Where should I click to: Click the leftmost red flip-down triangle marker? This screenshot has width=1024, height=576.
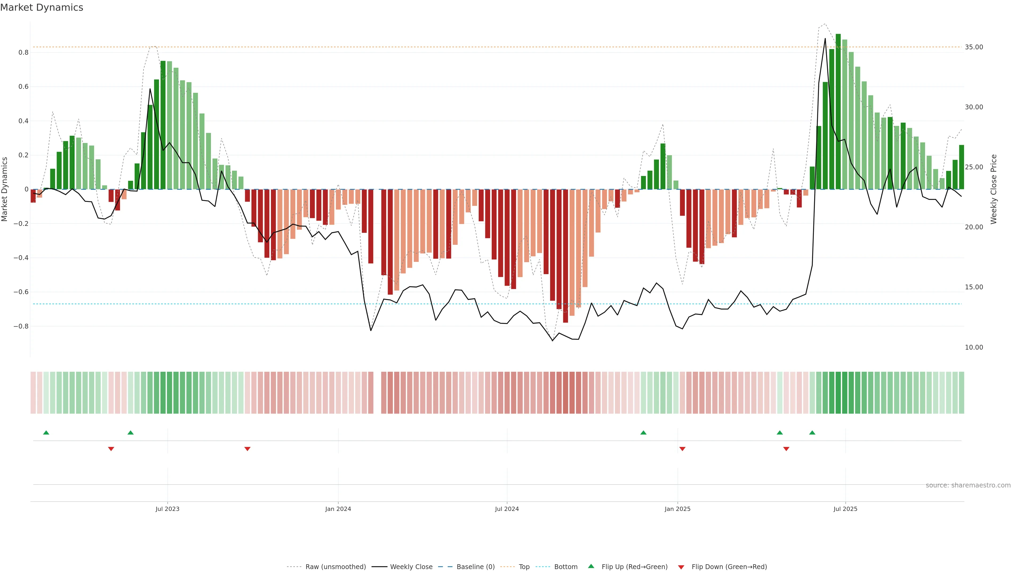pos(111,449)
